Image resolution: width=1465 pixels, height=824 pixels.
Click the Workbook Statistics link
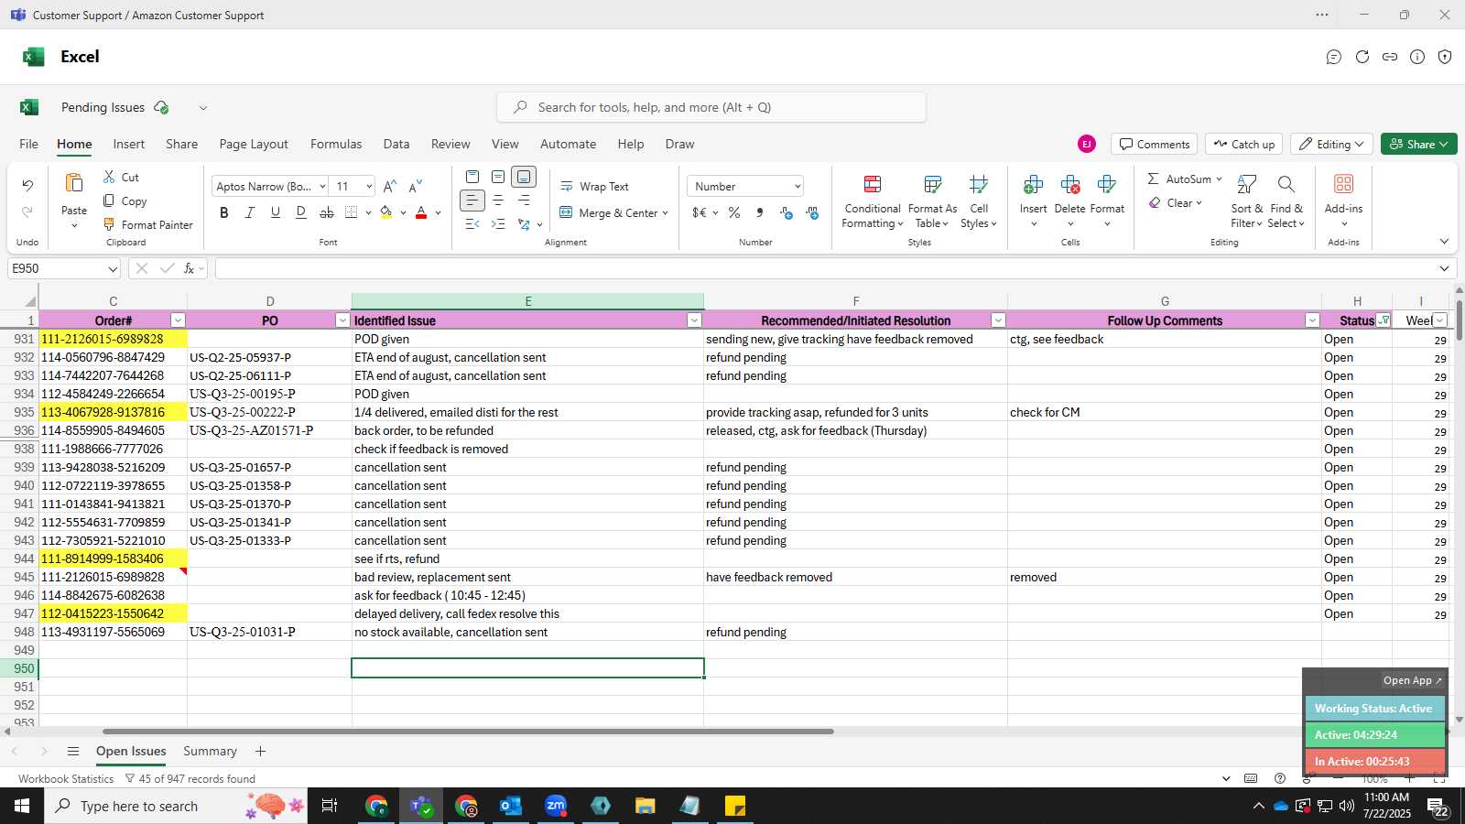[66, 779]
